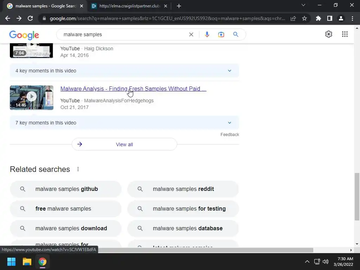This screenshot has height=270, width=360.
Task: Open the Windows Start menu
Action: (x=11, y=262)
